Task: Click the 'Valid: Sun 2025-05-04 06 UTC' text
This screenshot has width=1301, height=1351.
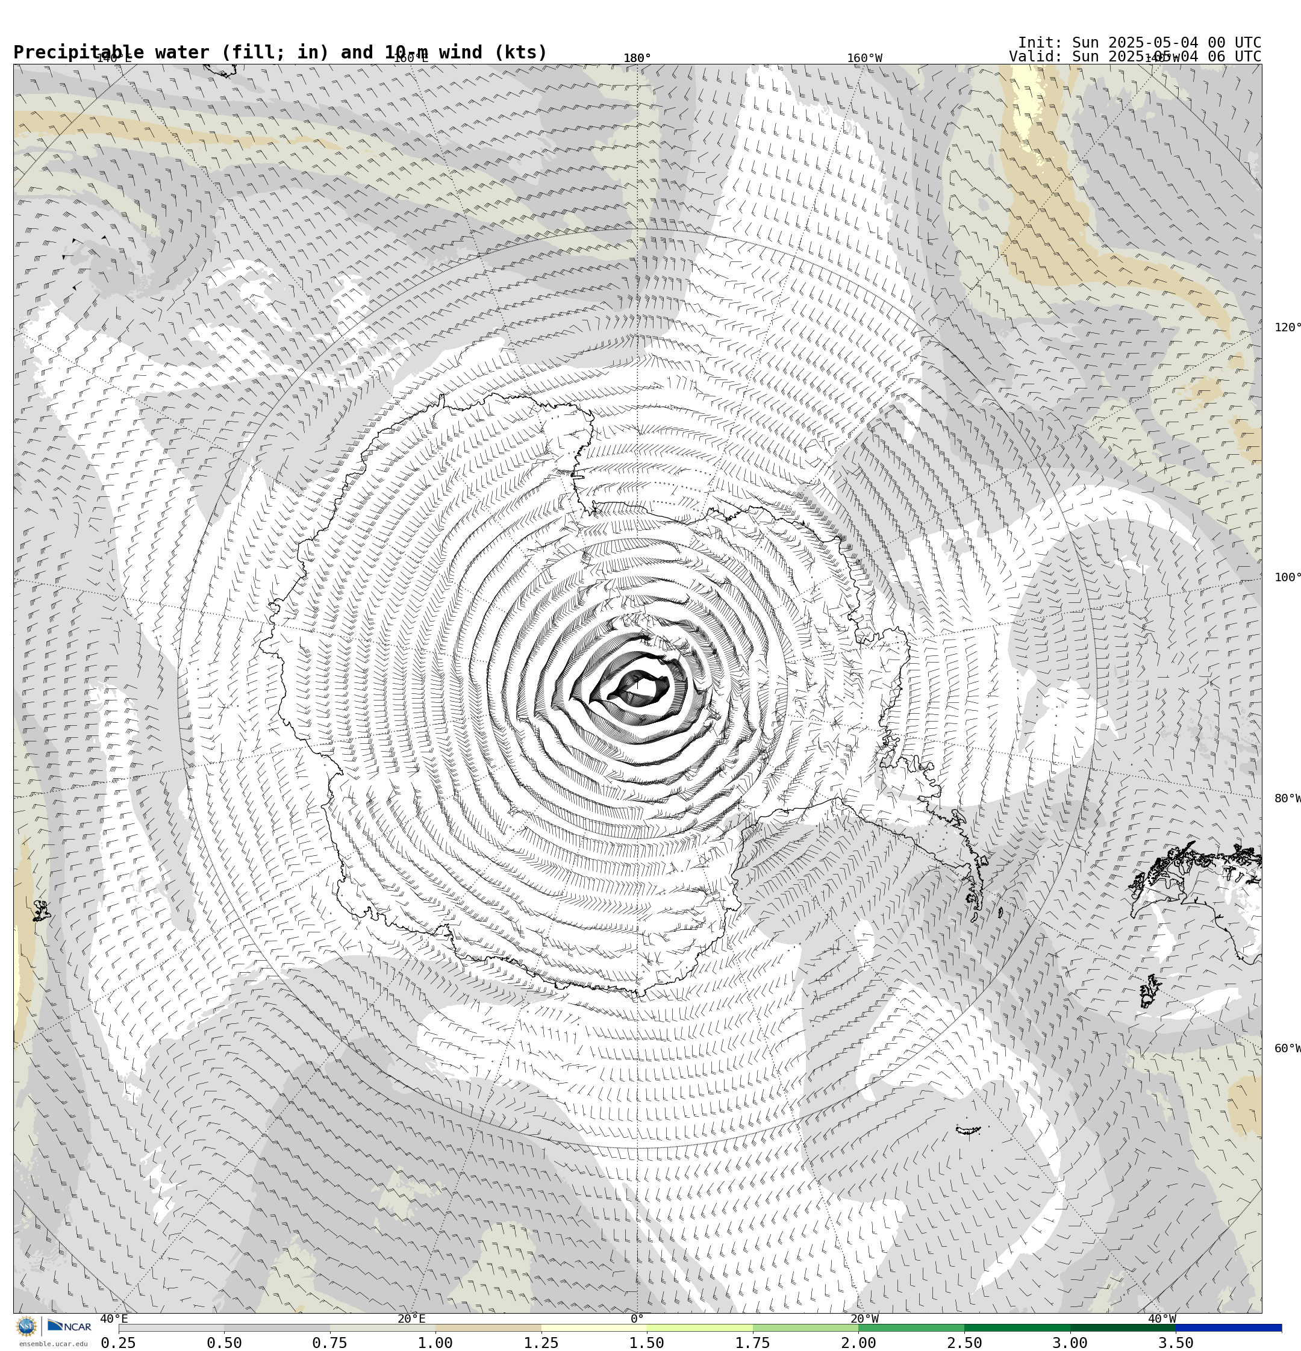Action: [1135, 57]
